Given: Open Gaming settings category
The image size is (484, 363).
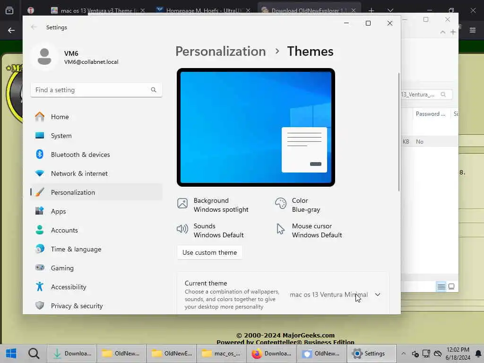Looking at the screenshot, I should click(96, 268).
